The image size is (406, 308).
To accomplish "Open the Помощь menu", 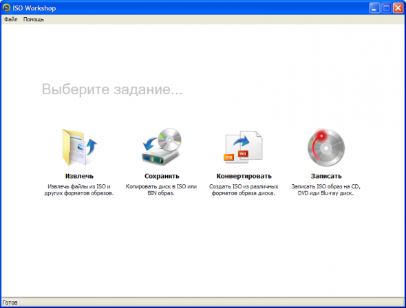I will (x=34, y=19).
